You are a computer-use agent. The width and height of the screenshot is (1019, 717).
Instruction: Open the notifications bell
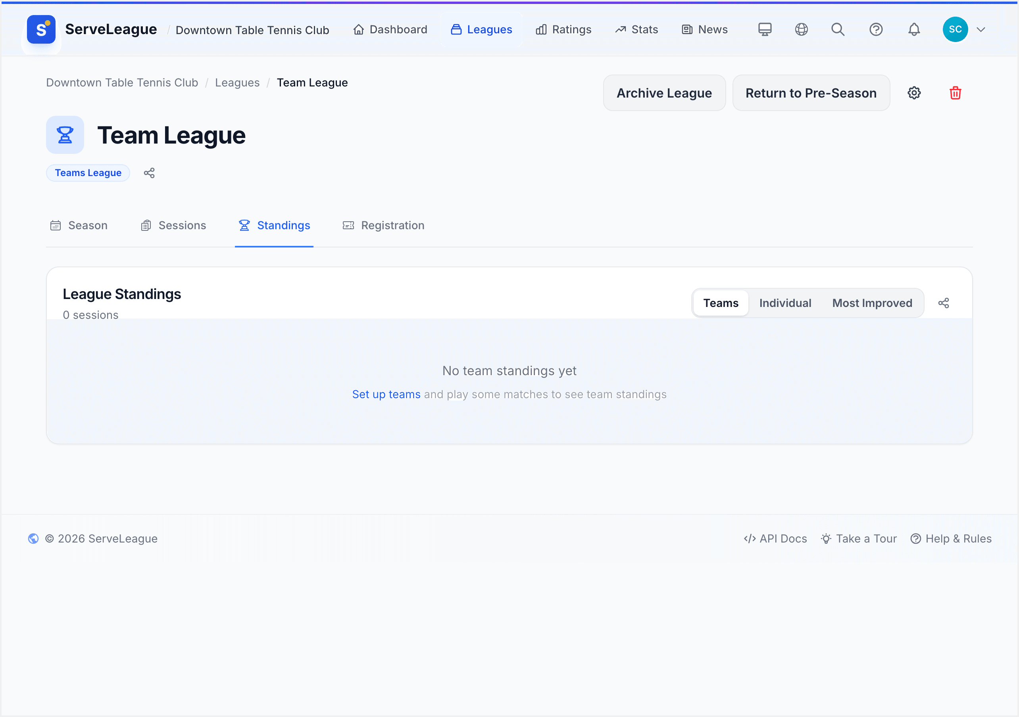coord(914,29)
